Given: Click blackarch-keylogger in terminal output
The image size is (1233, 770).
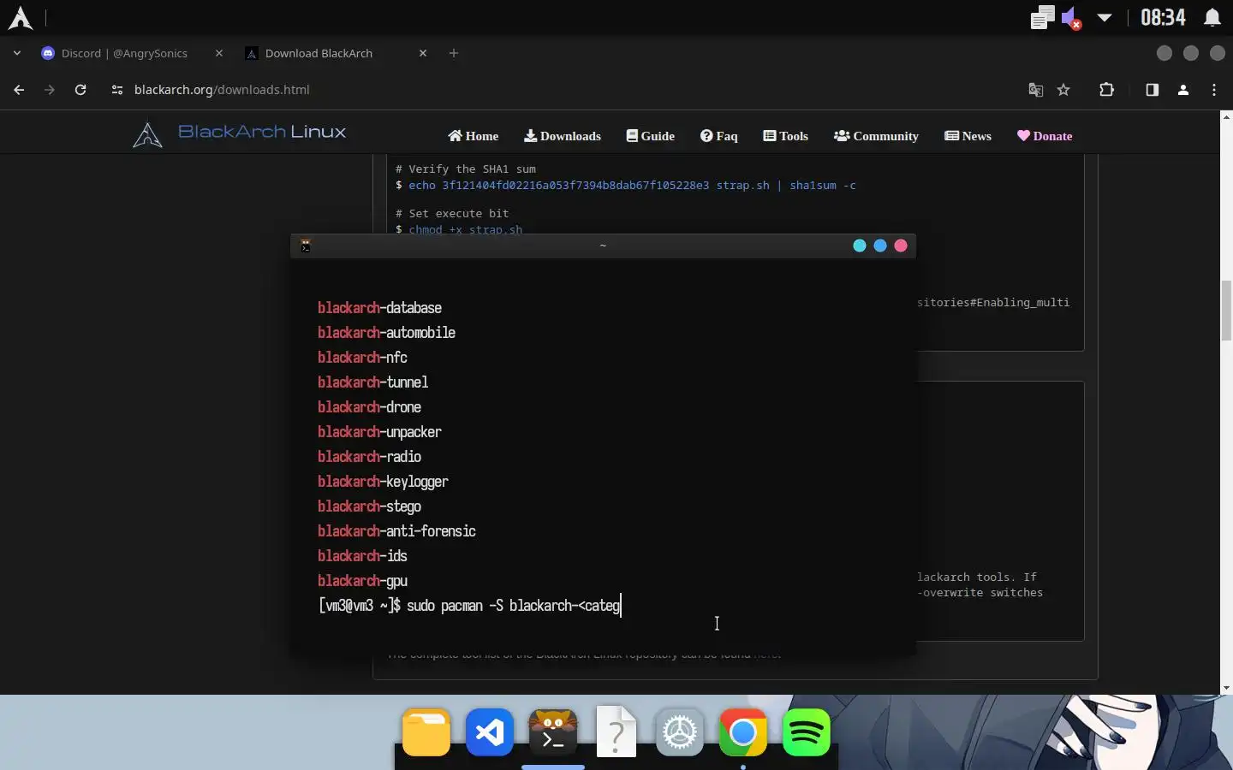Looking at the screenshot, I should pyautogui.click(x=383, y=482).
